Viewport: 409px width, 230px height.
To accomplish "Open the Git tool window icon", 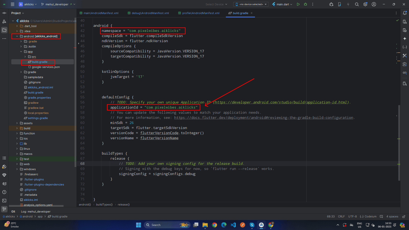I will click(4, 209).
